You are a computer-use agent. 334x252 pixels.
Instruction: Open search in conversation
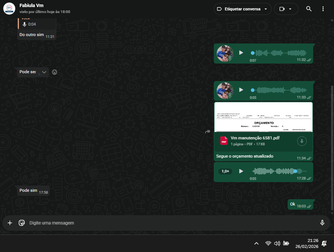[309, 9]
